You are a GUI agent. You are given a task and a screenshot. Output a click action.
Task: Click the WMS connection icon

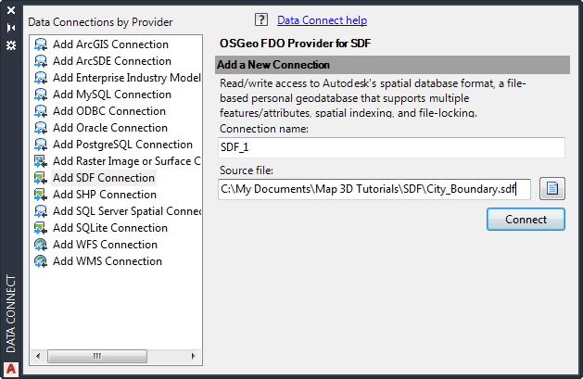(41, 261)
